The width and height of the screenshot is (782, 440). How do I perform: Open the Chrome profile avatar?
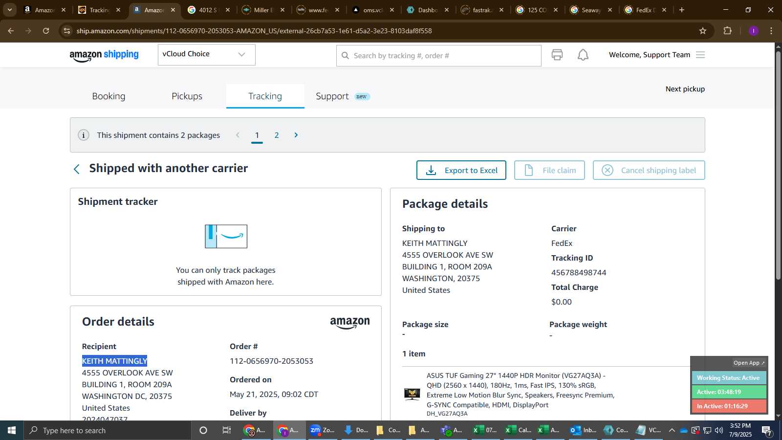point(753,31)
